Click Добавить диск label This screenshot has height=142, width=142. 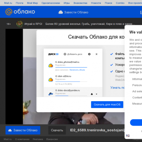pos(75,54)
